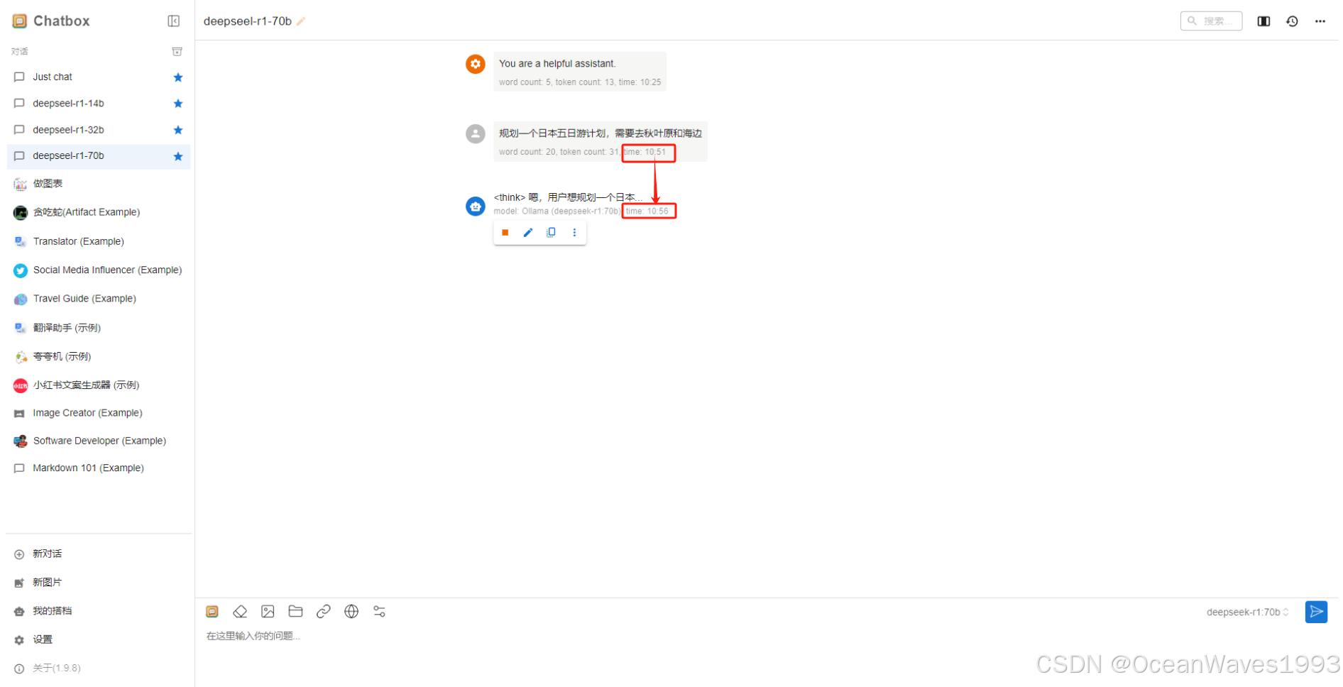Click the eraser icon in input toolbar
This screenshot has height=687, width=1343.
coord(240,612)
